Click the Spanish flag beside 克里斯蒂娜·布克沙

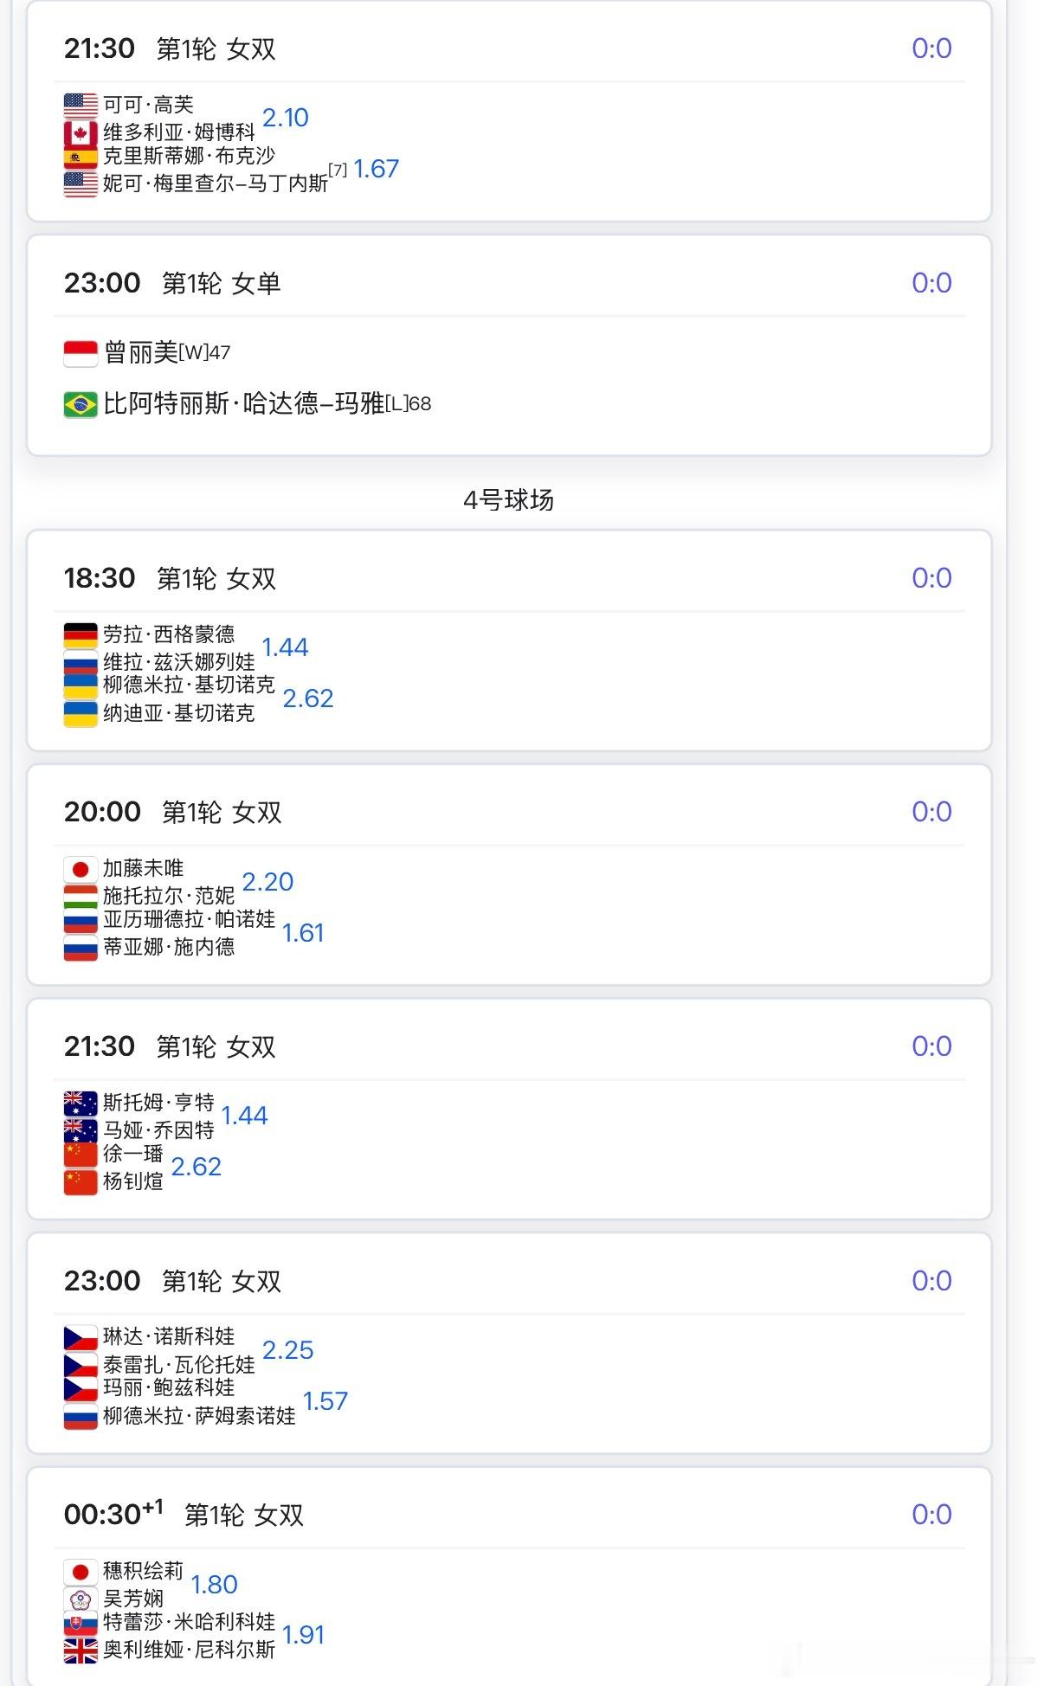pos(81,157)
